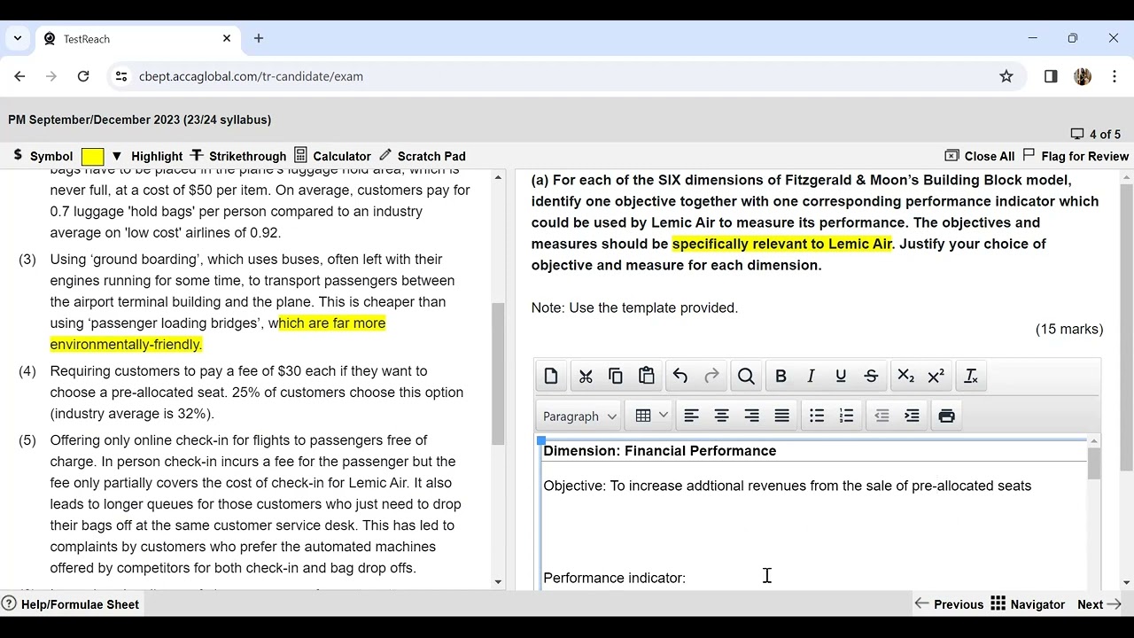Open the Chrome profile avatar
Image resolution: width=1134 pixels, height=638 pixels.
pyautogui.click(x=1083, y=76)
